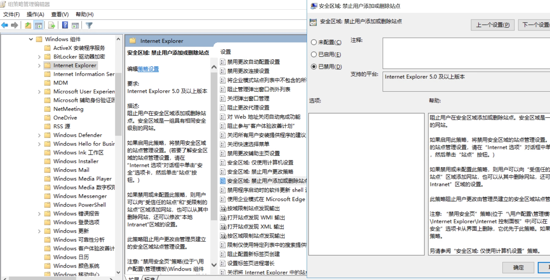The width and height of the screenshot is (550, 280).
Task: Select the 已禁用 radio button
Action: 314,67
